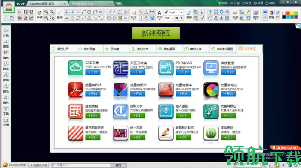Select the arc drawing tool icon

coord(83,12)
